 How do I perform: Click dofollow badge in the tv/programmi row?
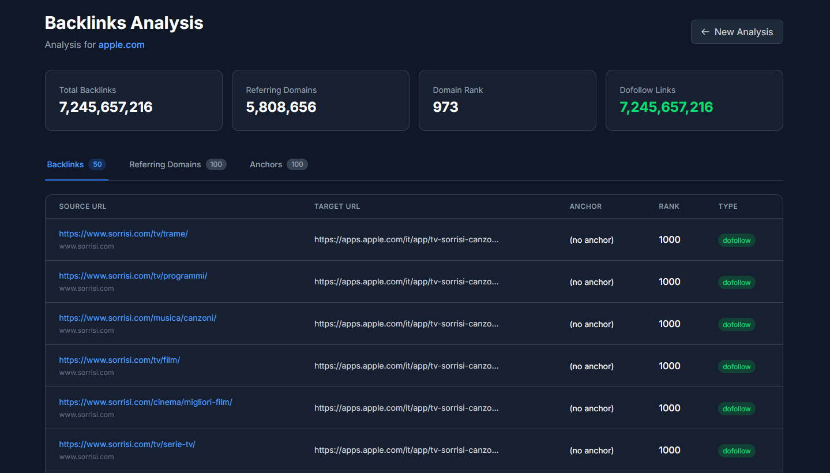click(737, 282)
